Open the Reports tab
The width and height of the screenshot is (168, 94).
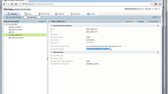pos(60,14)
